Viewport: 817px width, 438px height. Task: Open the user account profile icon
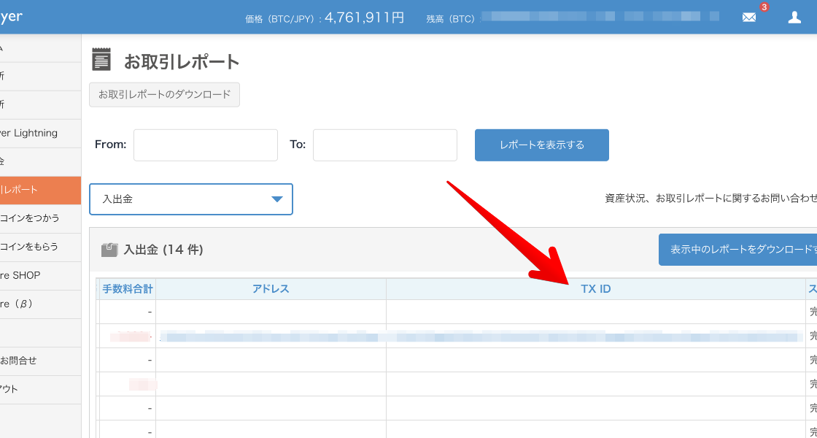794,18
